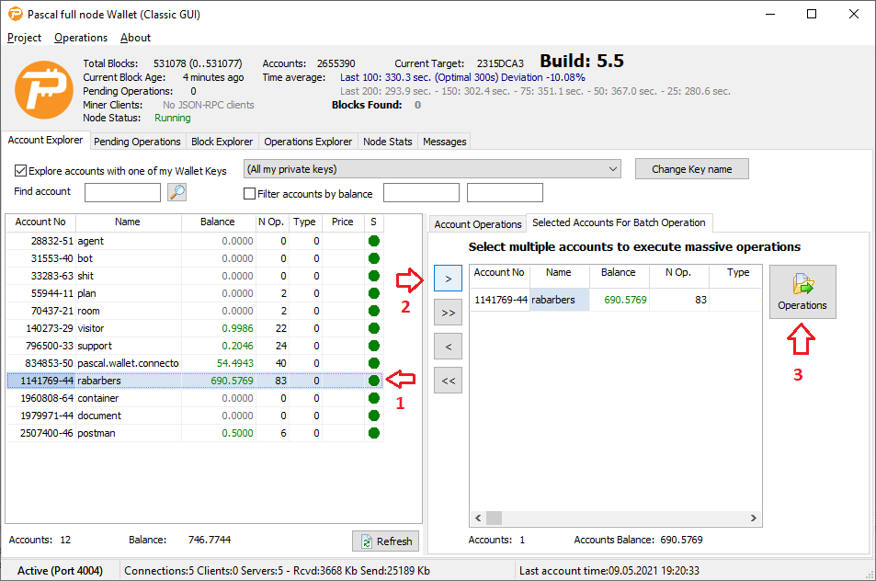Select the pascal.wallet.connecto account row

[x=195, y=363]
